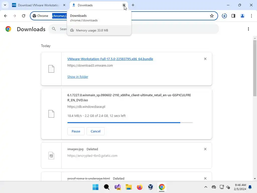Bookmark this page with the star icon
The width and height of the screenshot is (257, 193).
(212, 16)
